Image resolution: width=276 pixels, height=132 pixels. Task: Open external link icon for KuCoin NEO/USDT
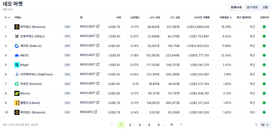coord(98,84)
